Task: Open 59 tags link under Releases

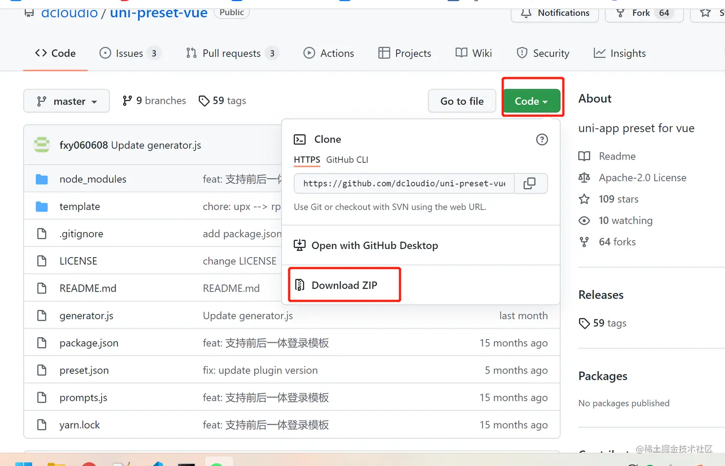Action: tap(610, 323)
